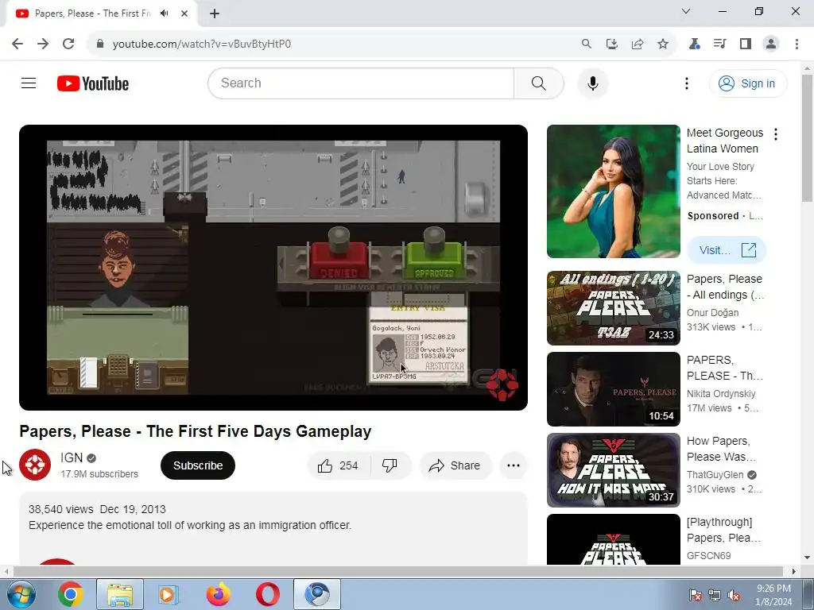814x610 pixels.
Task: Close the Papers, Please tab
Action: click(x=184, y=14)
